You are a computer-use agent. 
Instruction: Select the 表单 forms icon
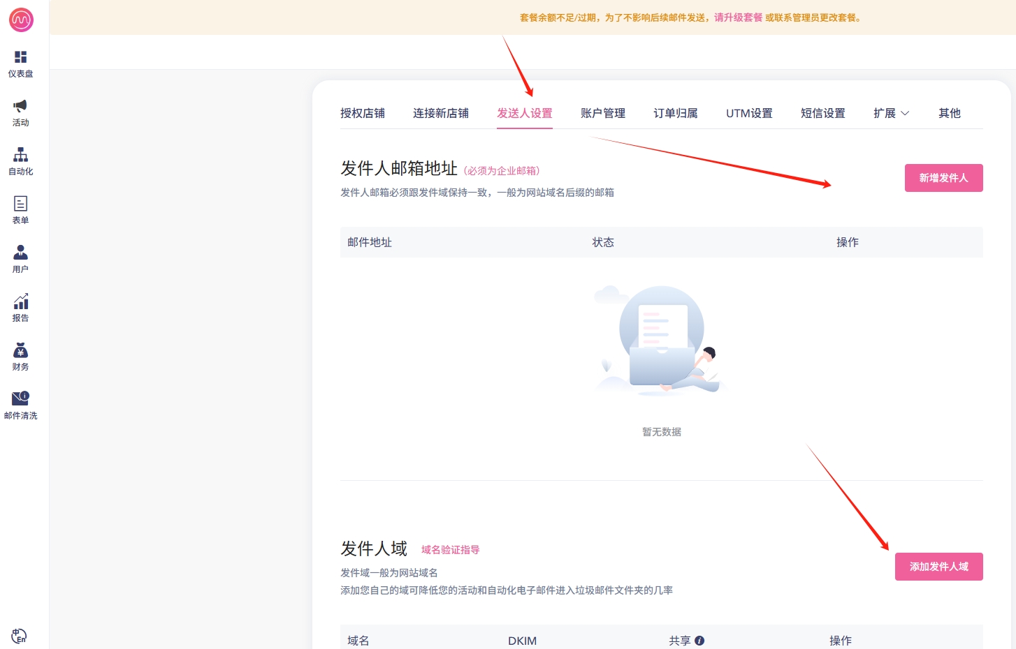point(21,204)
